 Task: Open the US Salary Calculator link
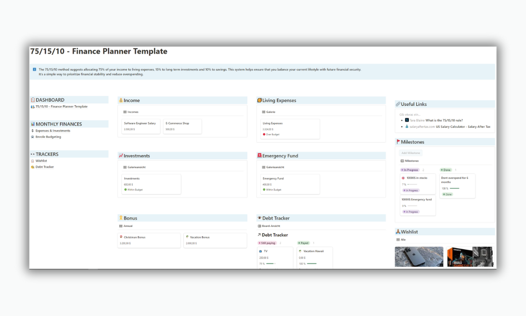pos(462,126)
